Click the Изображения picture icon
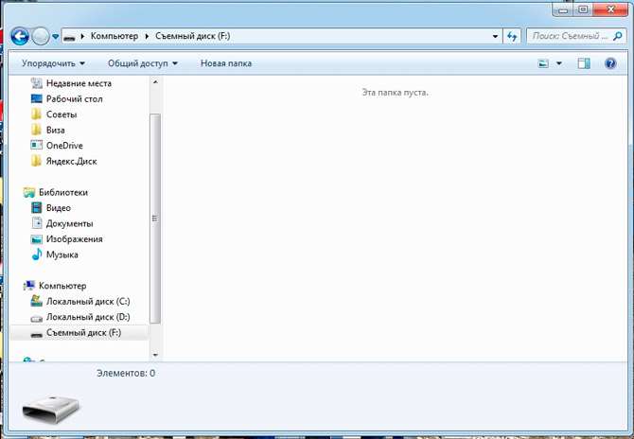 [36, 239]
